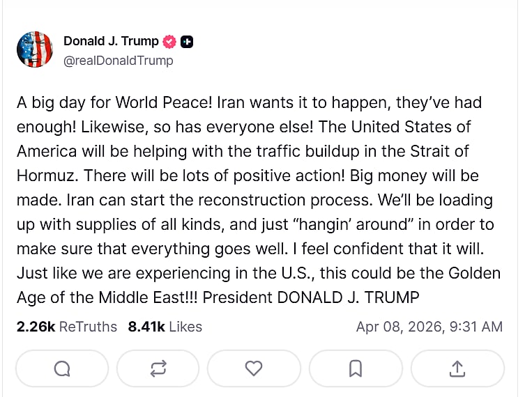Click the black plus badge beside the name
The height and width of the screenshot is (397, 525).
[x=187, y=42]
